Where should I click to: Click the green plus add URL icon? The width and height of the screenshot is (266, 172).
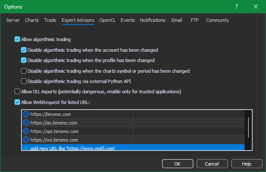(26, 148)
